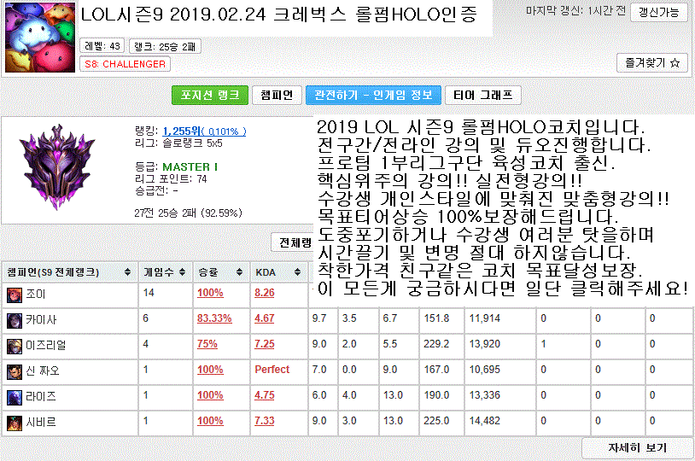Click the 랭크: 25승 2패 badge
Image resolution: width=695 pixels, height=461 pixels.
[x=165, y=47]
